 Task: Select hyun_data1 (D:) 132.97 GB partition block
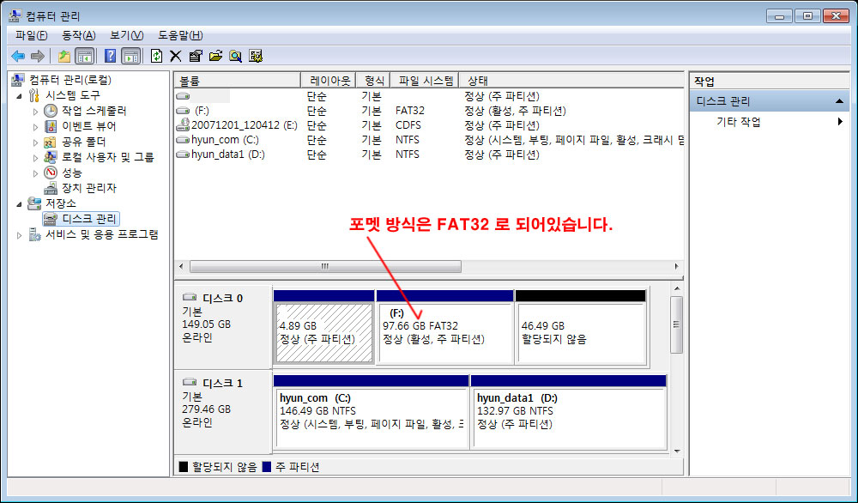click(x=569, y=418)
